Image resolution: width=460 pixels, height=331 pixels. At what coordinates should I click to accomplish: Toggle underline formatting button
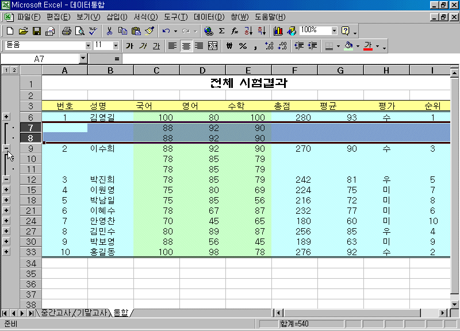pos(156,46)
